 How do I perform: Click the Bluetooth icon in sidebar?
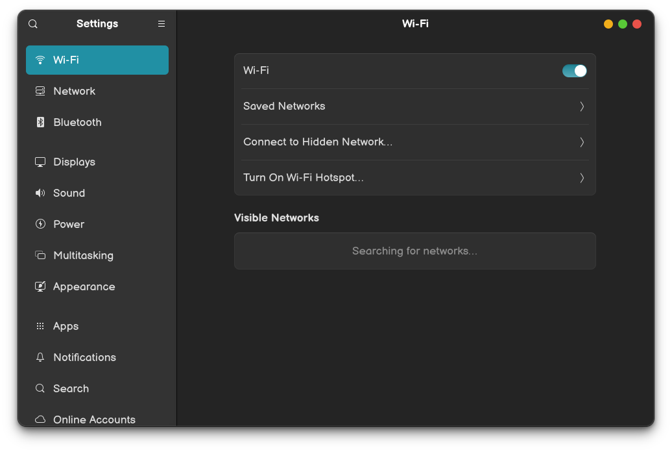[x=40, y=122]
